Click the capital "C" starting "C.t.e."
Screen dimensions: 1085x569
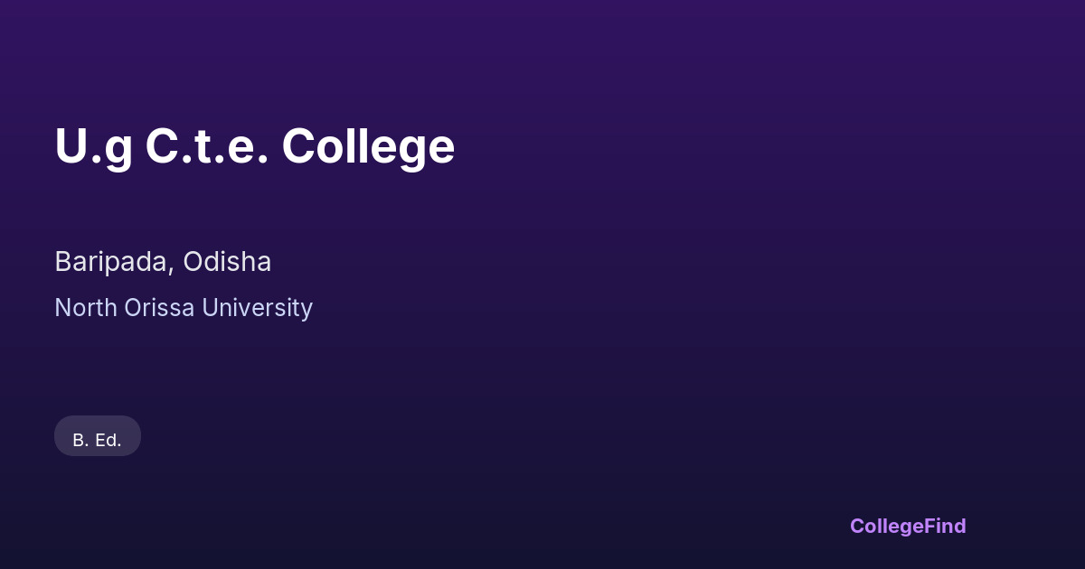pyautogui.click(x=161, y=146)
